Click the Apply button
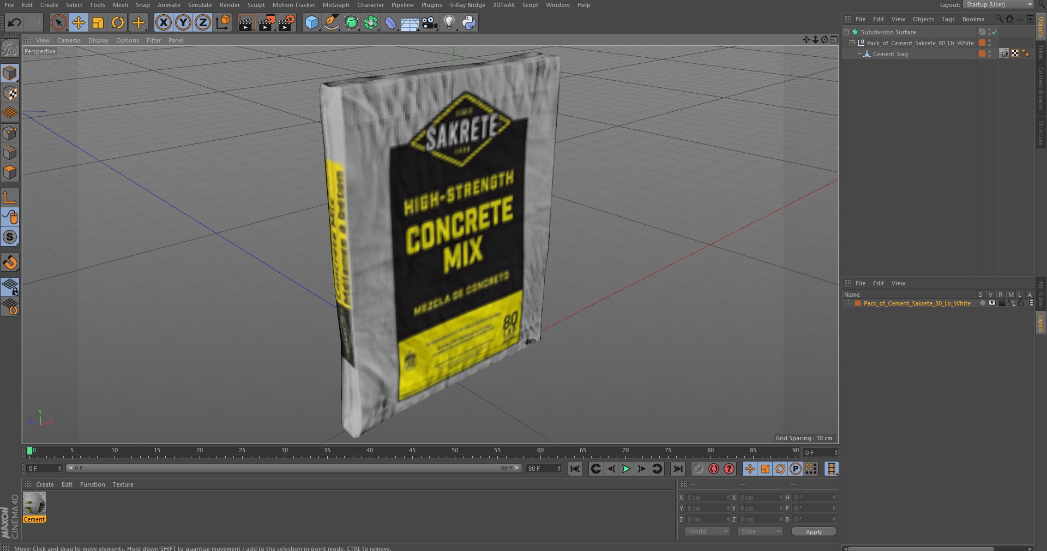1047x551 pixels. coord(814,532)
